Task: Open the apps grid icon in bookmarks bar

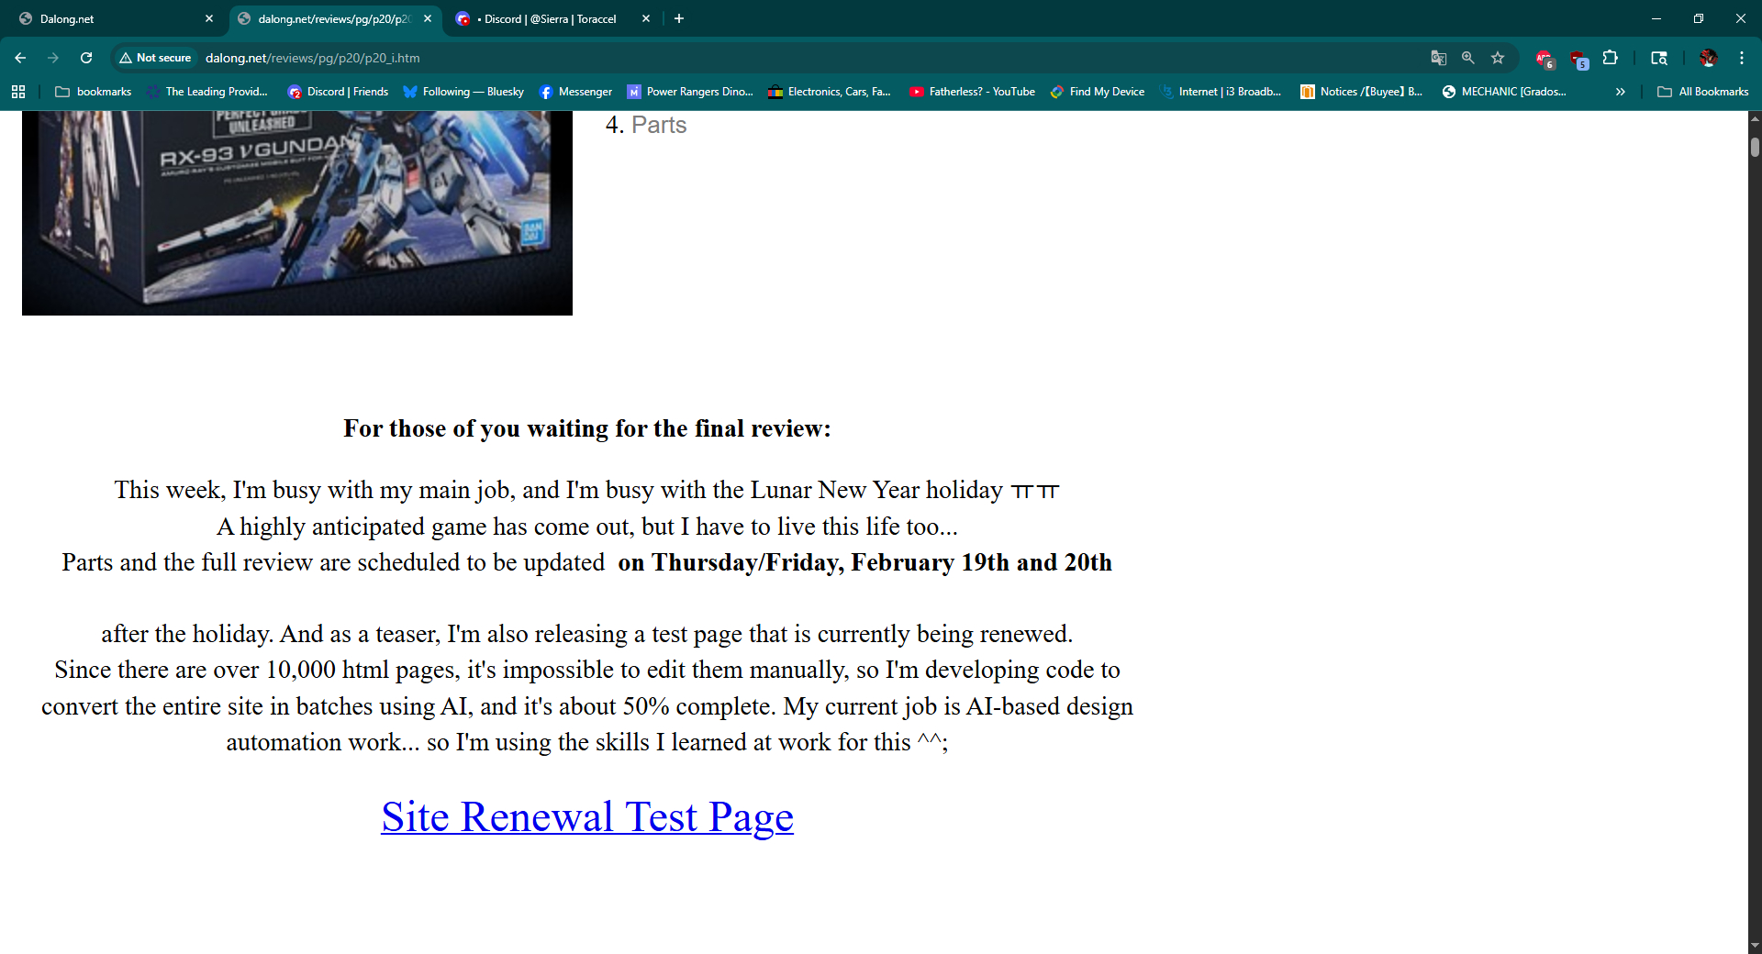Action: (x=18, y=92)
